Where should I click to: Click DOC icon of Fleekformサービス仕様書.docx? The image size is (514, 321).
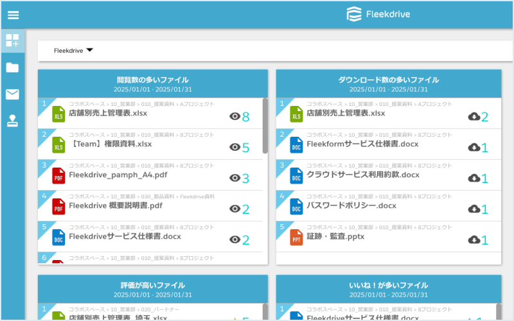click(x=296, y=145)
